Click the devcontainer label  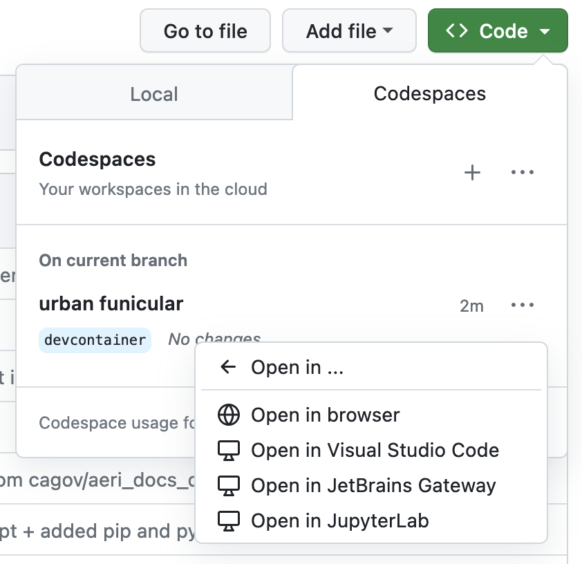click(x=95, y=340)
